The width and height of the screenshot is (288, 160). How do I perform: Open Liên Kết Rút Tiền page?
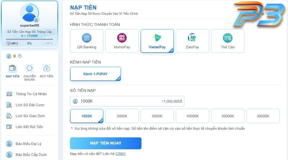[x=29, y=127]
